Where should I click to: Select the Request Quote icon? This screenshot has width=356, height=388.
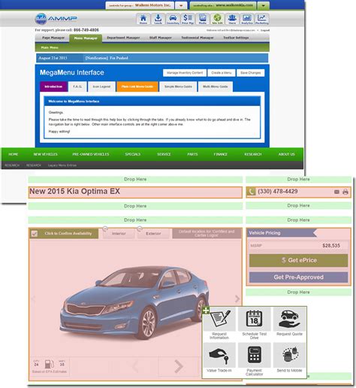(289, 320)
